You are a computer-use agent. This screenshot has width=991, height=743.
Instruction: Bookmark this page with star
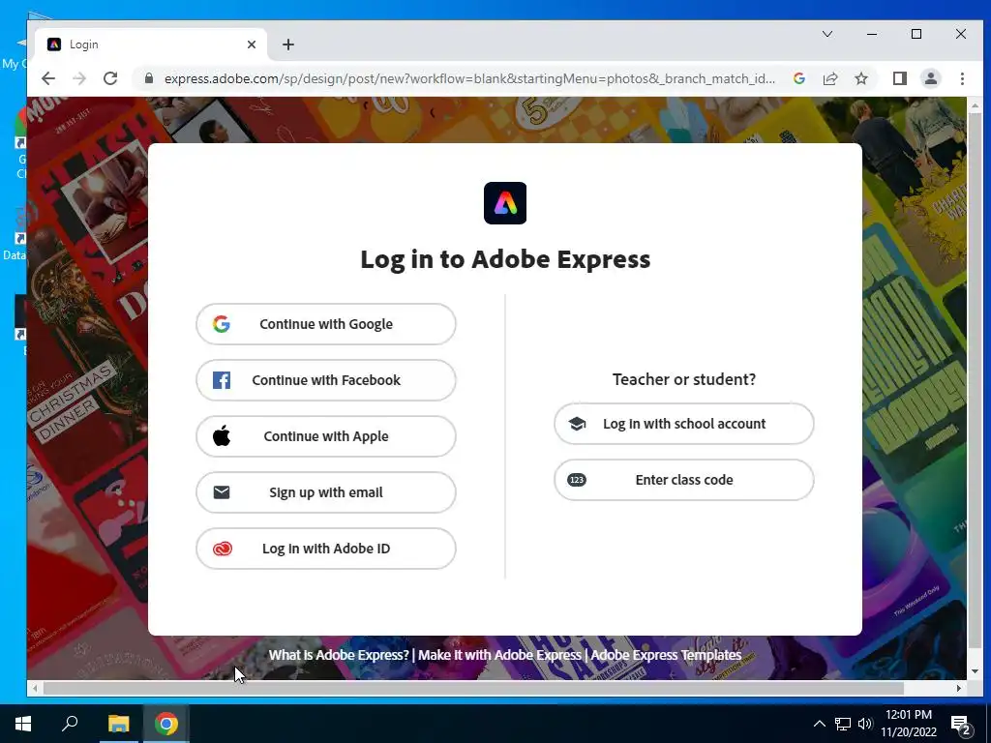coord(860,78)
